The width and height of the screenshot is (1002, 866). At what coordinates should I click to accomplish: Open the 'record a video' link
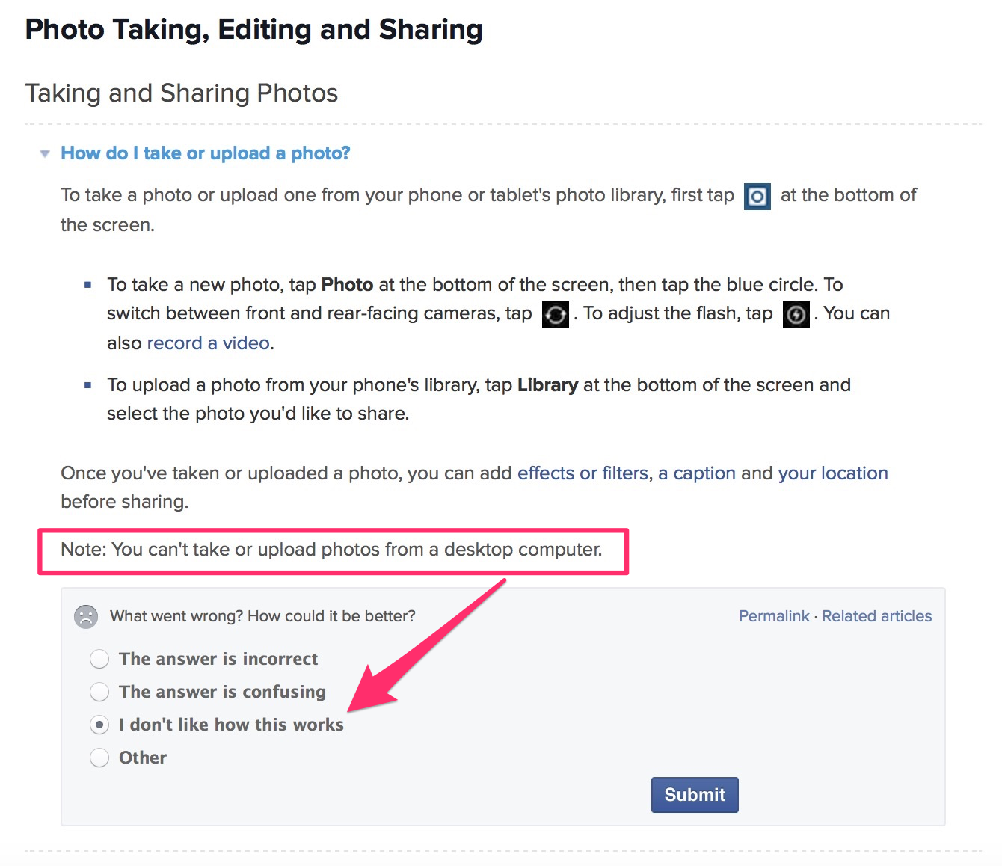[209, 343]
